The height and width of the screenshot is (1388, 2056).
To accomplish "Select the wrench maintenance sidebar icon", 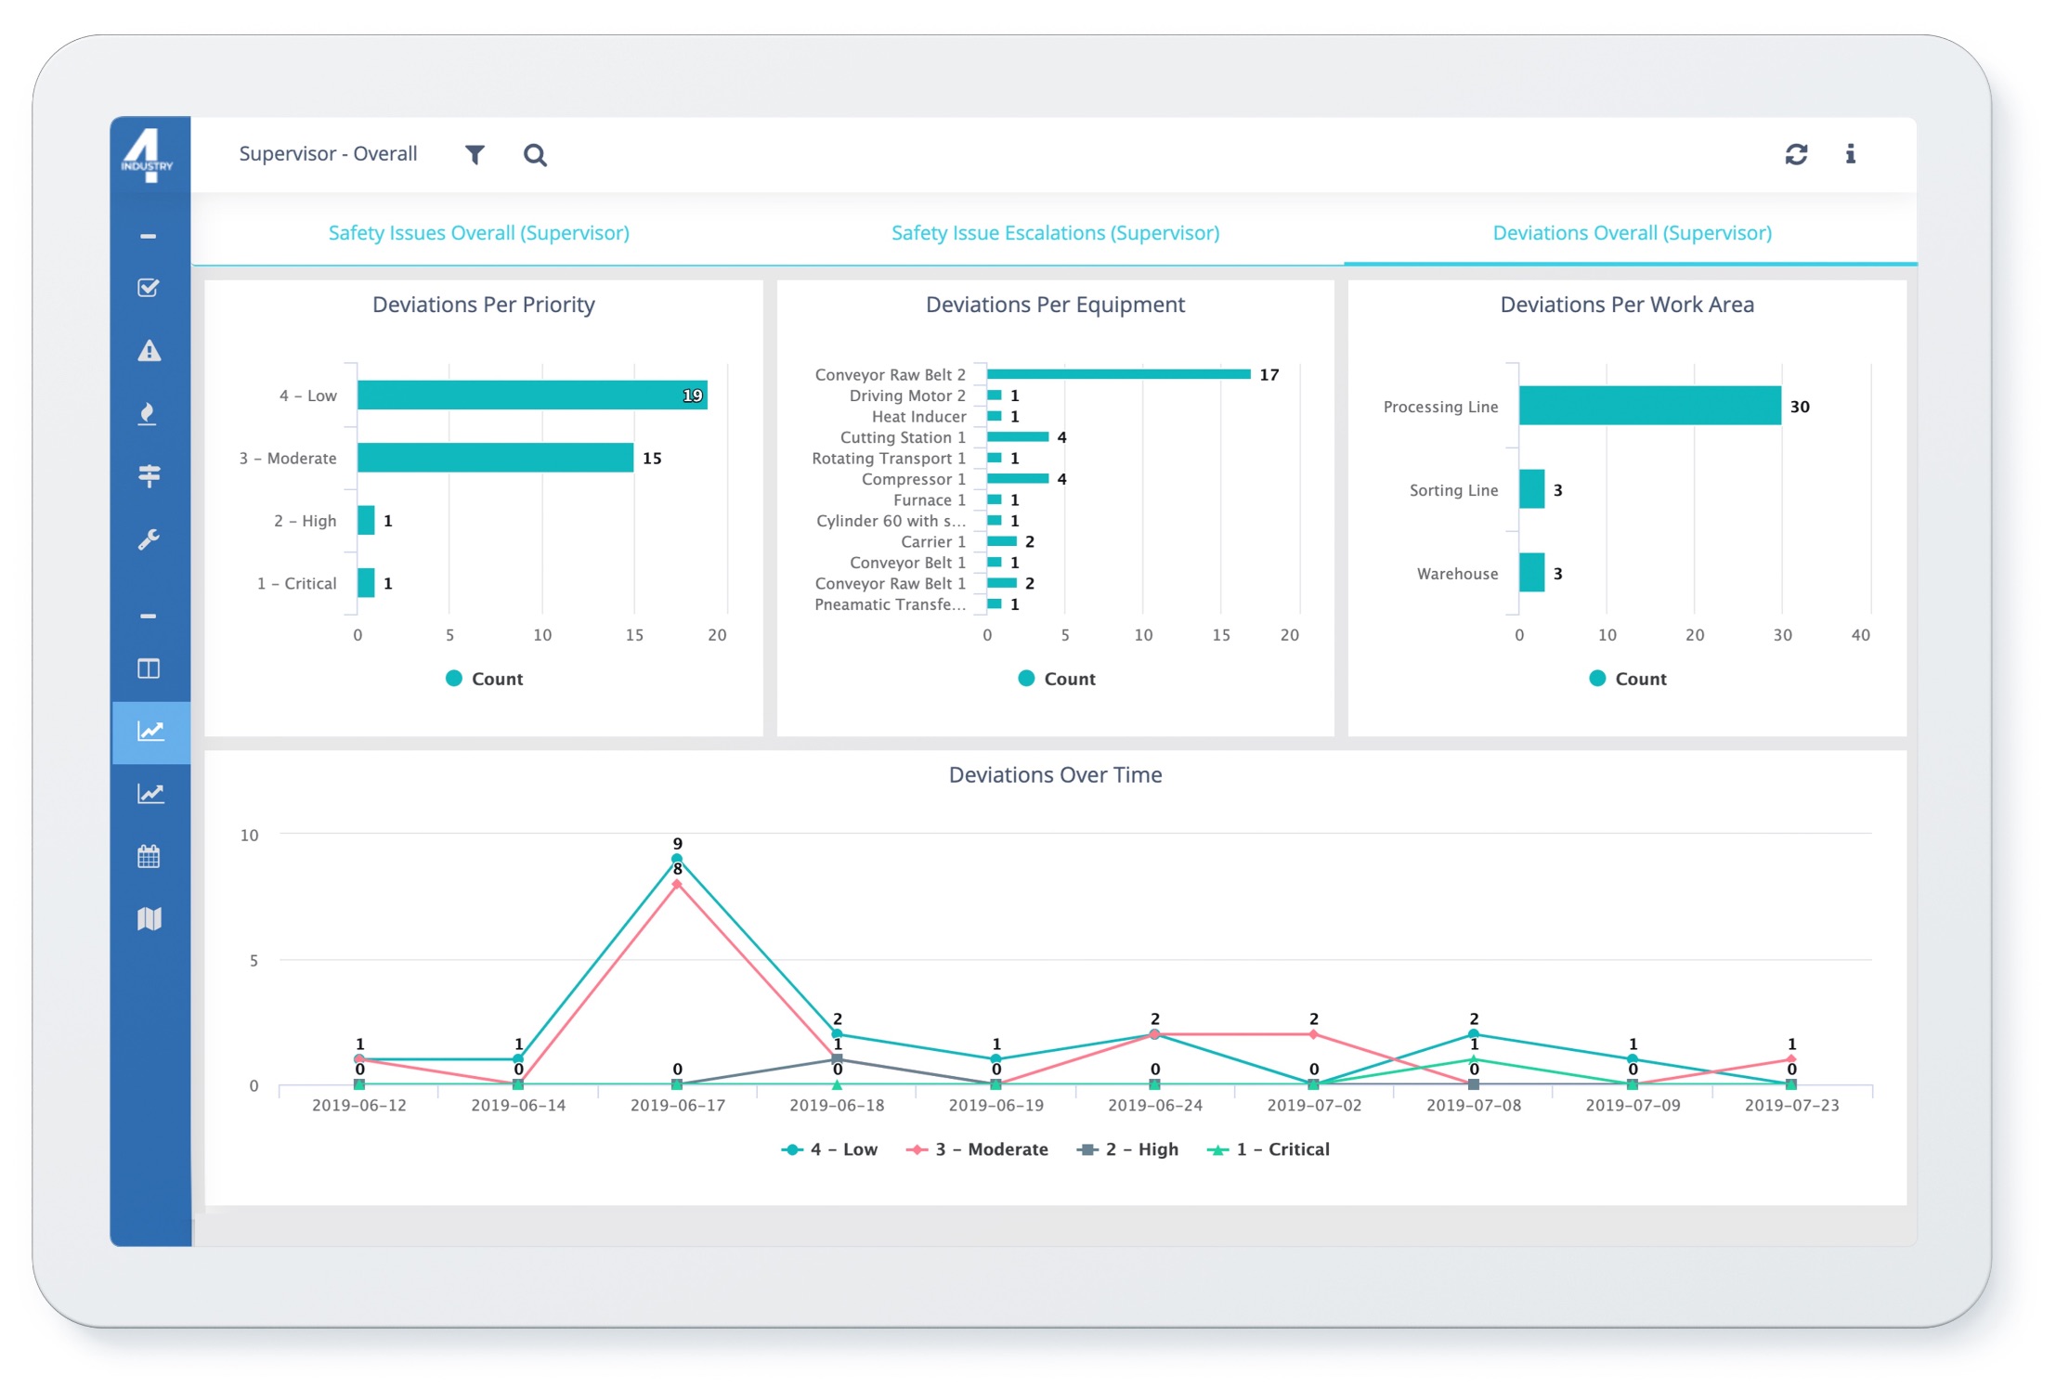I will pos(149,538).
